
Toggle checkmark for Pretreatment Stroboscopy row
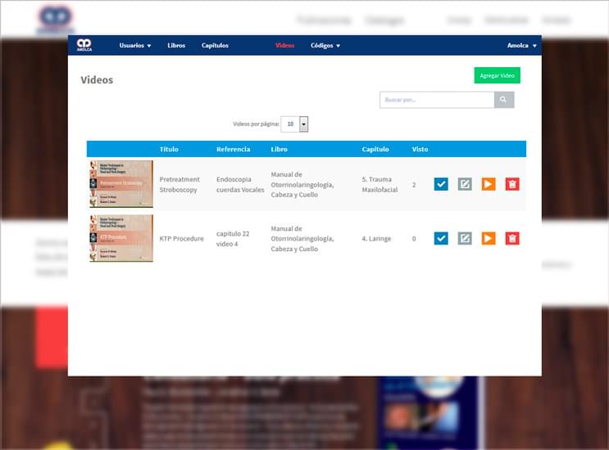pos(441,184)
